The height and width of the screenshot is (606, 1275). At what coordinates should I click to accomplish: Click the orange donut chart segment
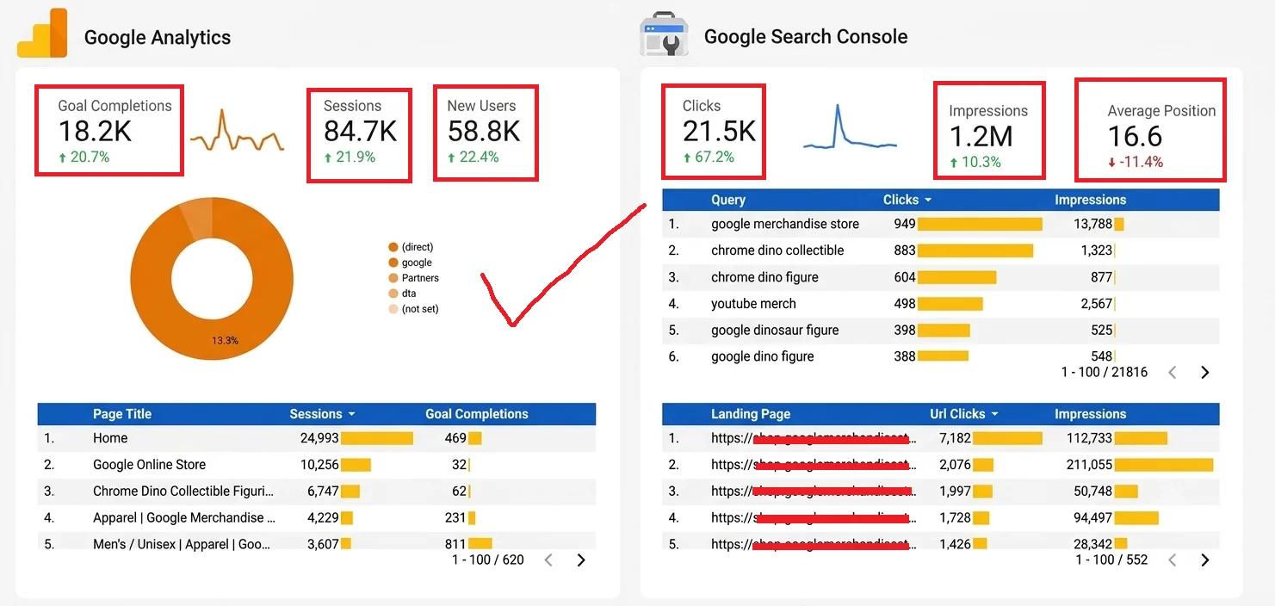click(212, 280)
